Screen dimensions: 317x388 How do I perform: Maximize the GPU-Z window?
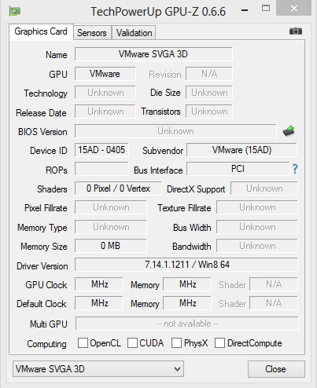coord(266,9)
